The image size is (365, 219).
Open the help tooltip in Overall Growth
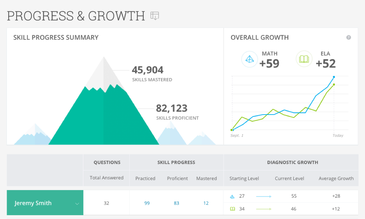[x=349, y=37]
